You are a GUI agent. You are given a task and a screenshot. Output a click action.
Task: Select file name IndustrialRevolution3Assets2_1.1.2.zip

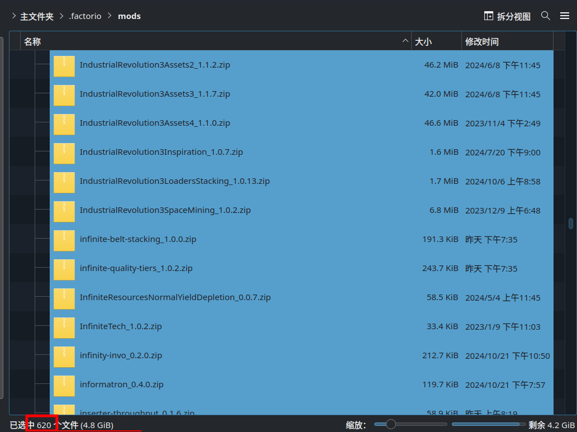155,65
